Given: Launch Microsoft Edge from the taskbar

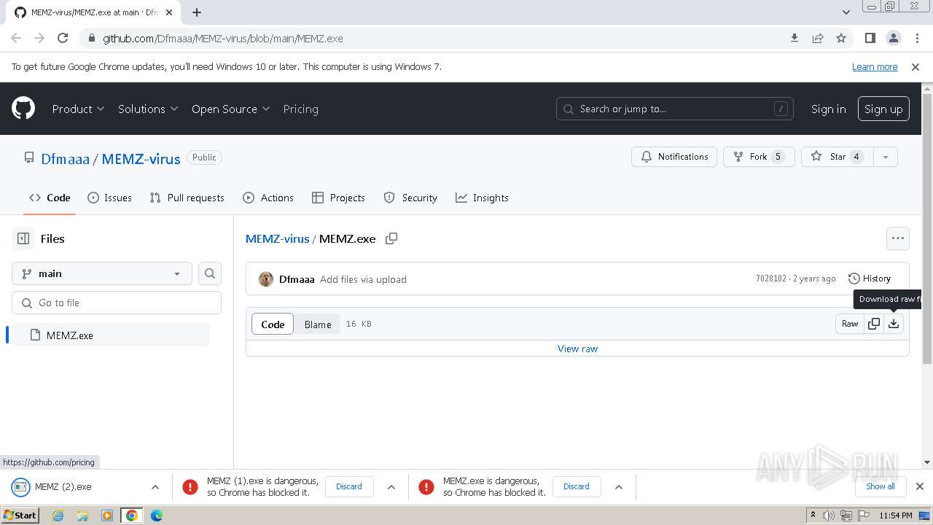Looking at the screenshot, I should point(157,516).
